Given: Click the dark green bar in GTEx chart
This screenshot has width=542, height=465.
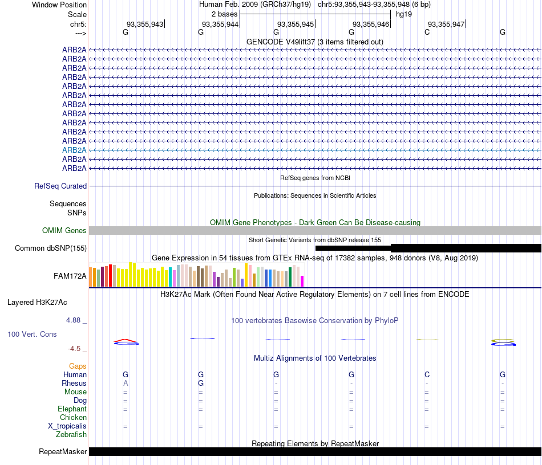Looking at the screenshot, I should [290, 277].
